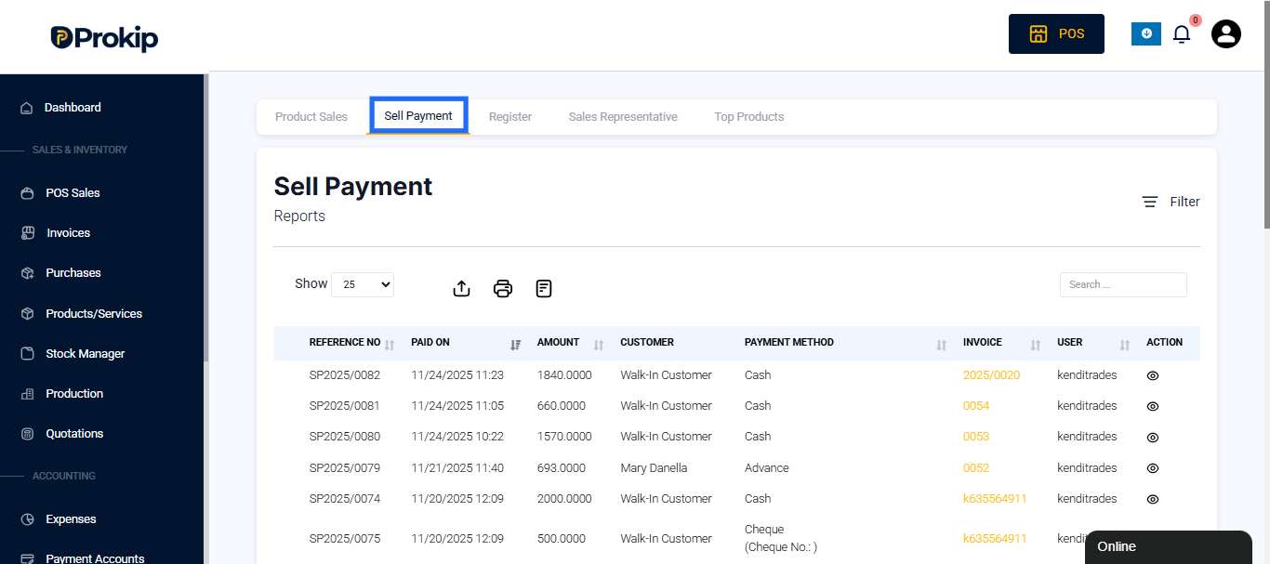The image size is (1270, 564).
Task: Switch to Register tab
Action: (x=510, y=117)
